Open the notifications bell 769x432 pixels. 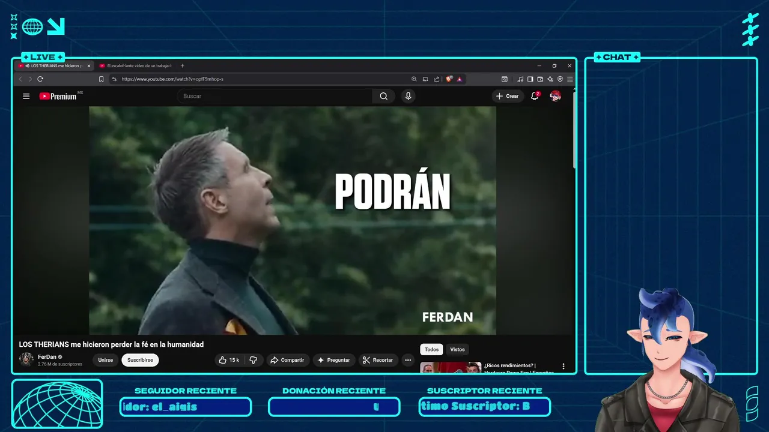click(x=535, y=96)
